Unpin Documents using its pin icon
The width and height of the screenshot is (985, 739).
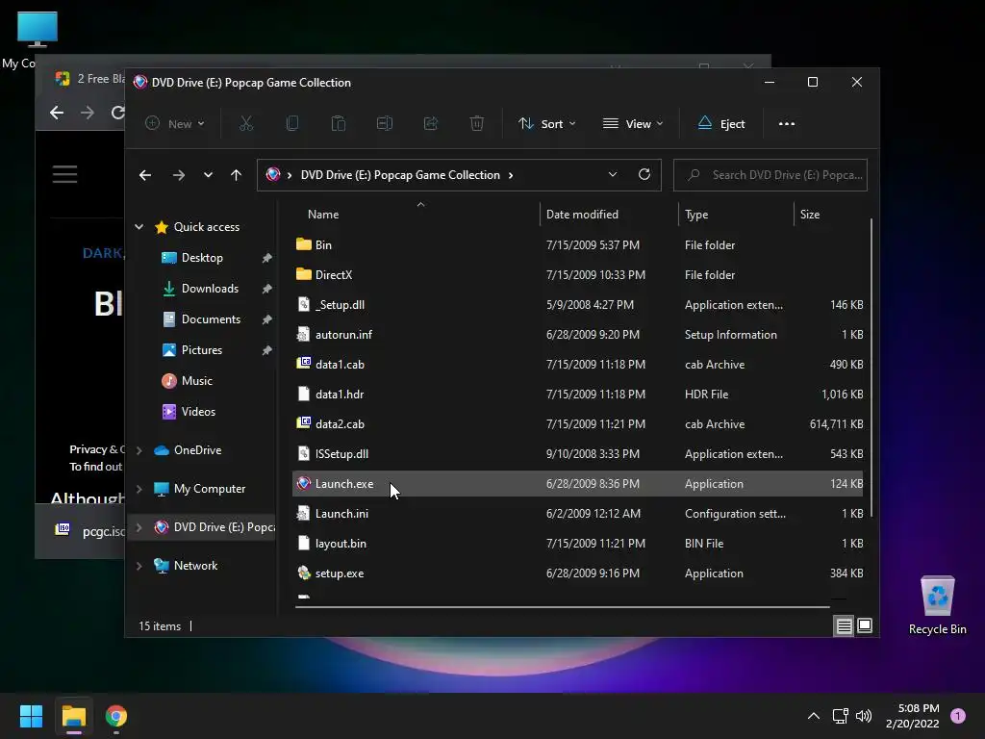pos(267,319)
